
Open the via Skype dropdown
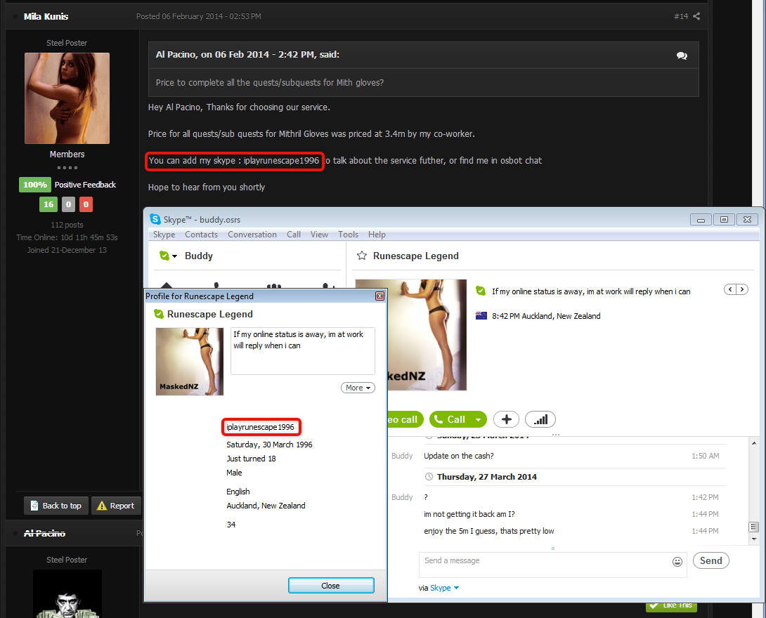(x=445, y=588)
